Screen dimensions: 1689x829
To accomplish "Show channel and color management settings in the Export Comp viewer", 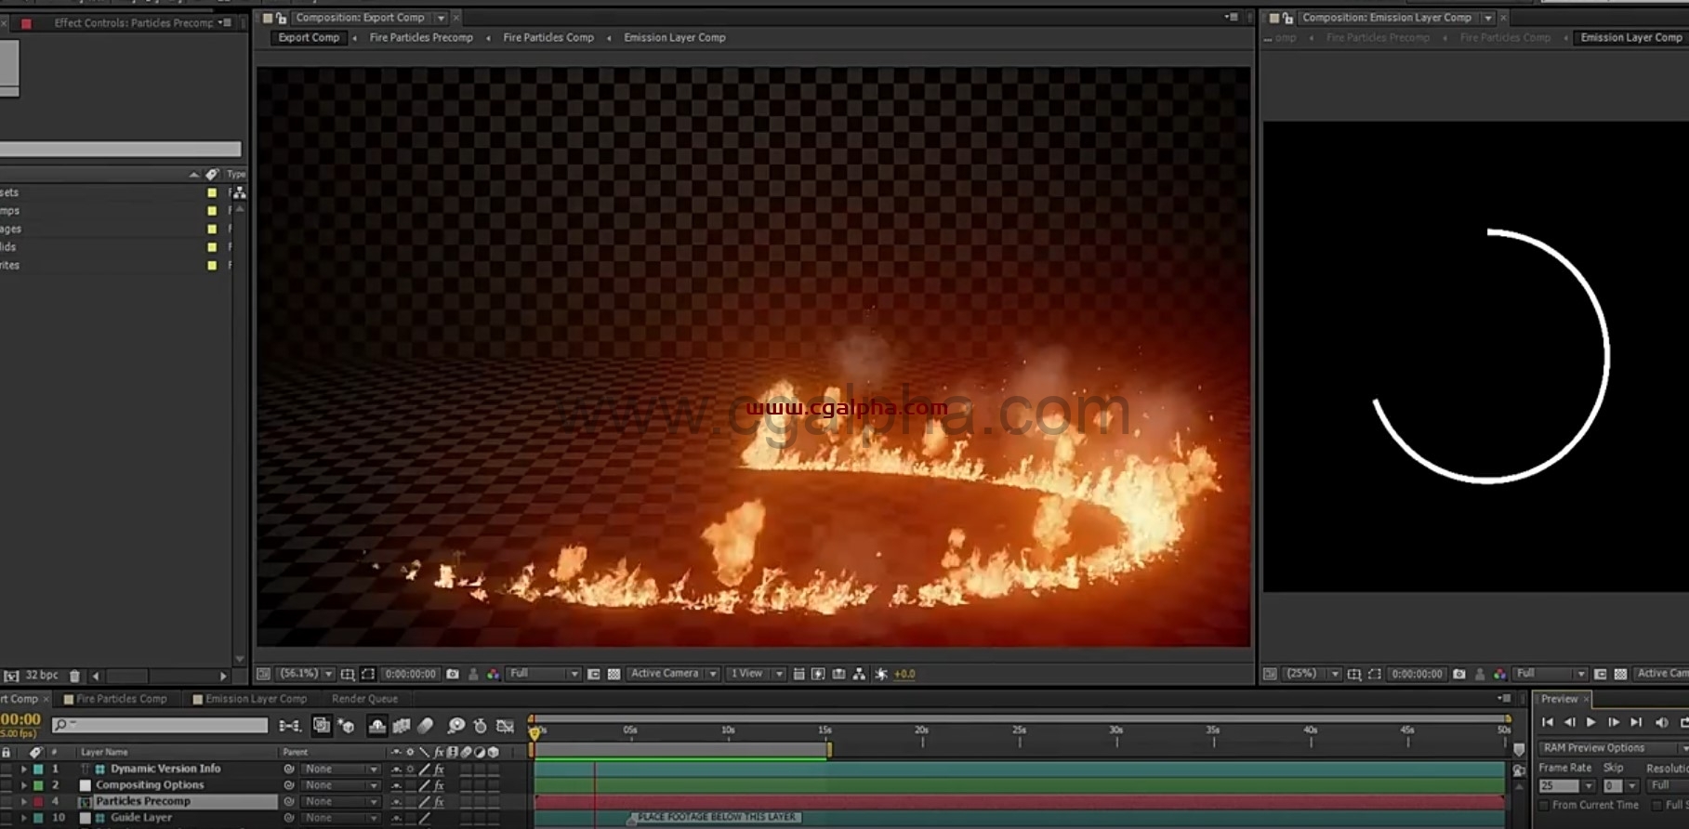I will pos(493,674).
